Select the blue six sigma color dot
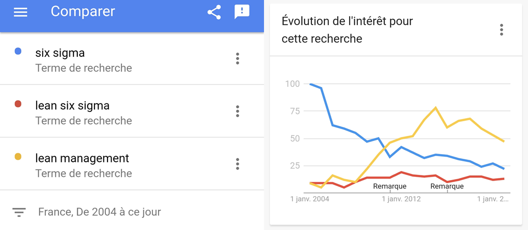Image resolution: width=528 pixels, height=230 pixels. [18, 51]
